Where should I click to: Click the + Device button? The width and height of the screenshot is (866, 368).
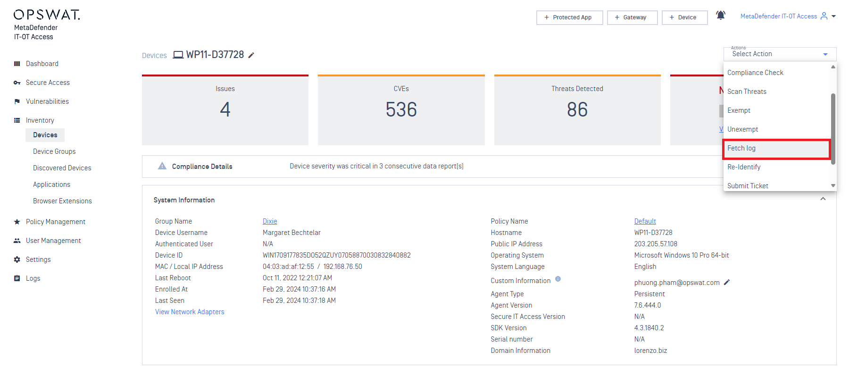[684, 17]
